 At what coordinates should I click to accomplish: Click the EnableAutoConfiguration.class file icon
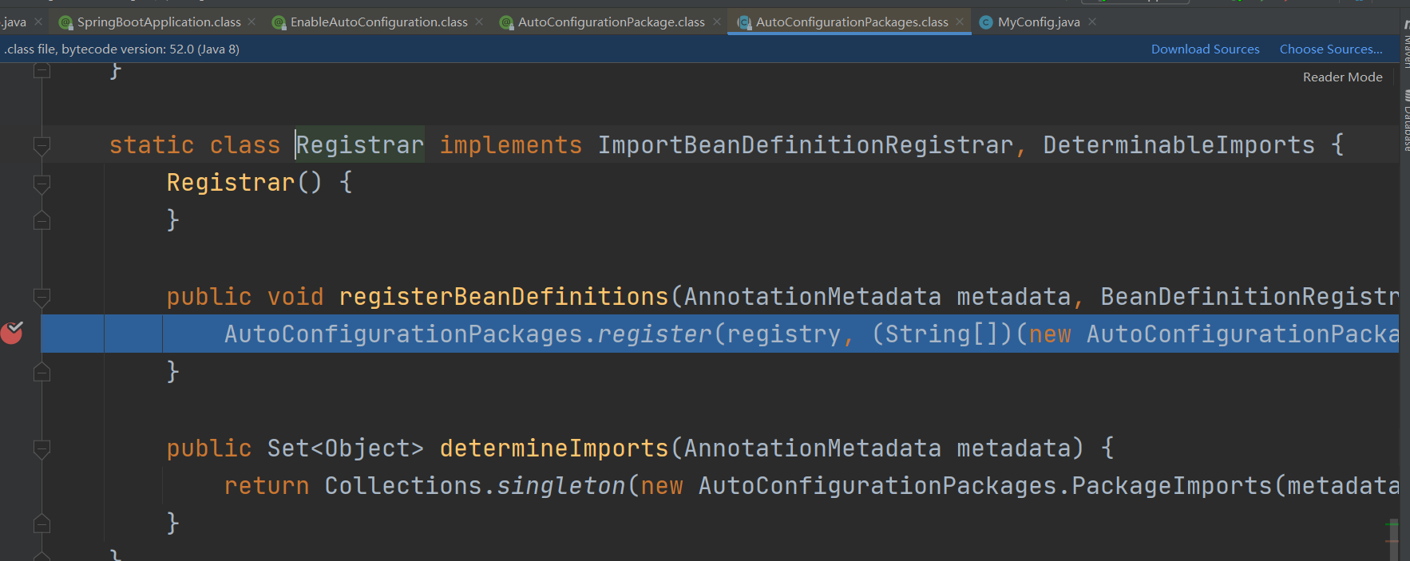[x=279, y=22]
